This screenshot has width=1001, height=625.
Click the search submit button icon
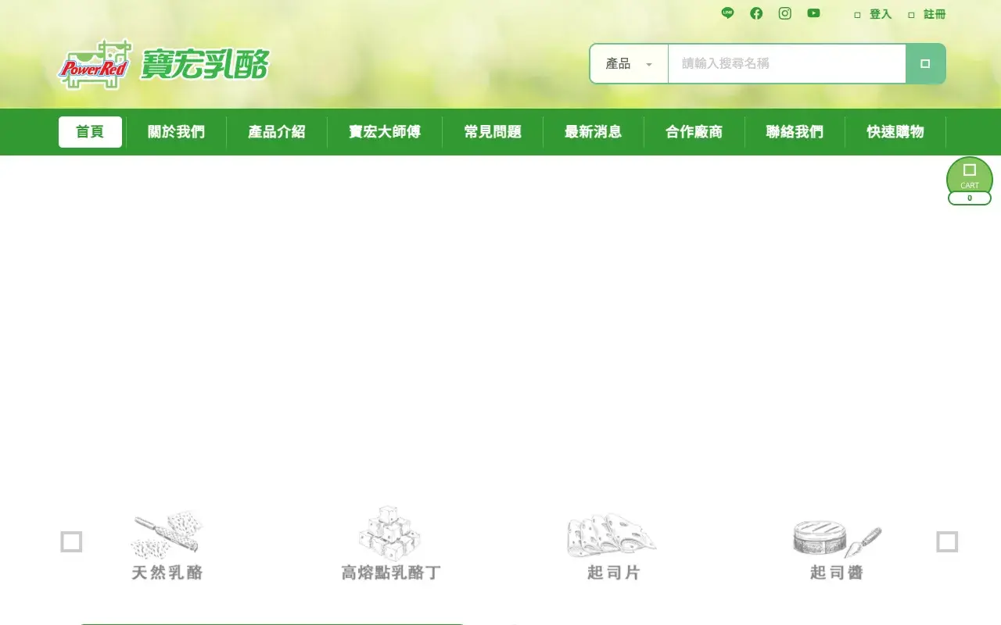(925, 63)
